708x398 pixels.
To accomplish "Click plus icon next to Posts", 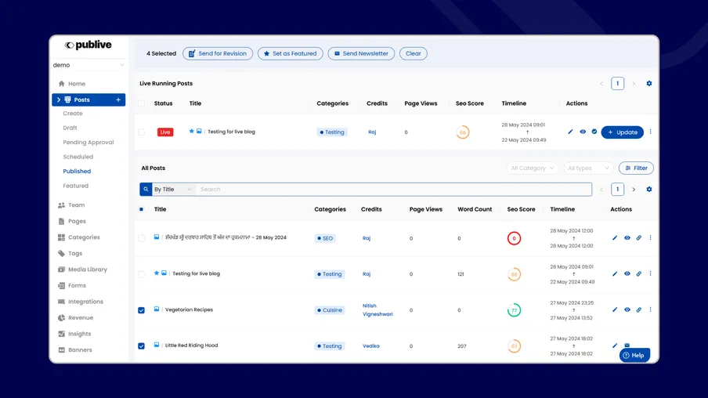I will pos(118,100).
